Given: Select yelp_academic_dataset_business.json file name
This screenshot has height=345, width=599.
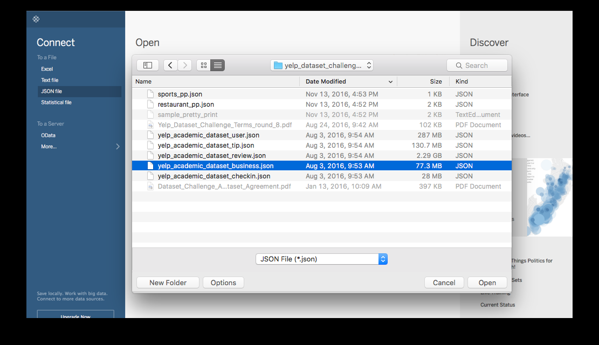Looking at the screenshot, I should pos(216,166).
